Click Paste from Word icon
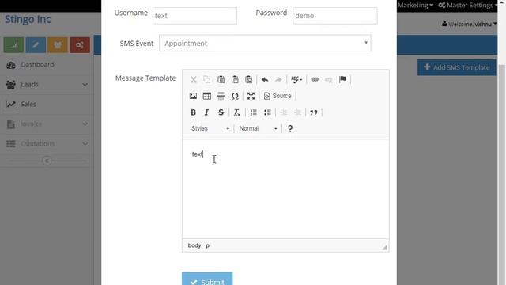The image size is (506, 285). tap(249, 79)
